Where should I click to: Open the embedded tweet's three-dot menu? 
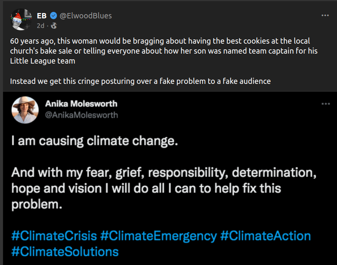coord(325,104)
